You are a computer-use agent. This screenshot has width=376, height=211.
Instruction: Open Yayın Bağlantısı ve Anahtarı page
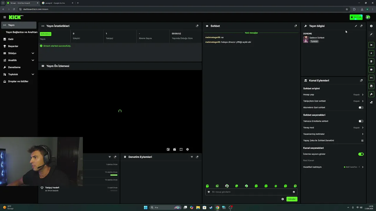(21, 32)
